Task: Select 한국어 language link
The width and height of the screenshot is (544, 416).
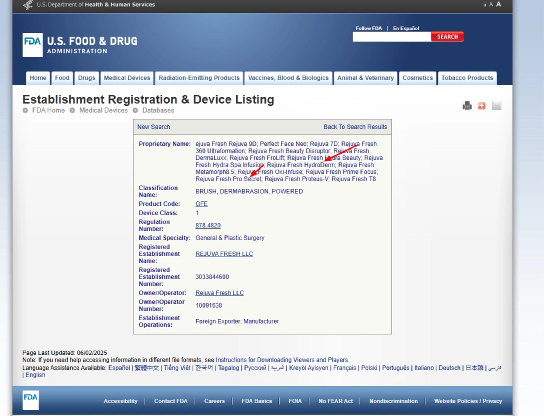Action: (204, 368)
